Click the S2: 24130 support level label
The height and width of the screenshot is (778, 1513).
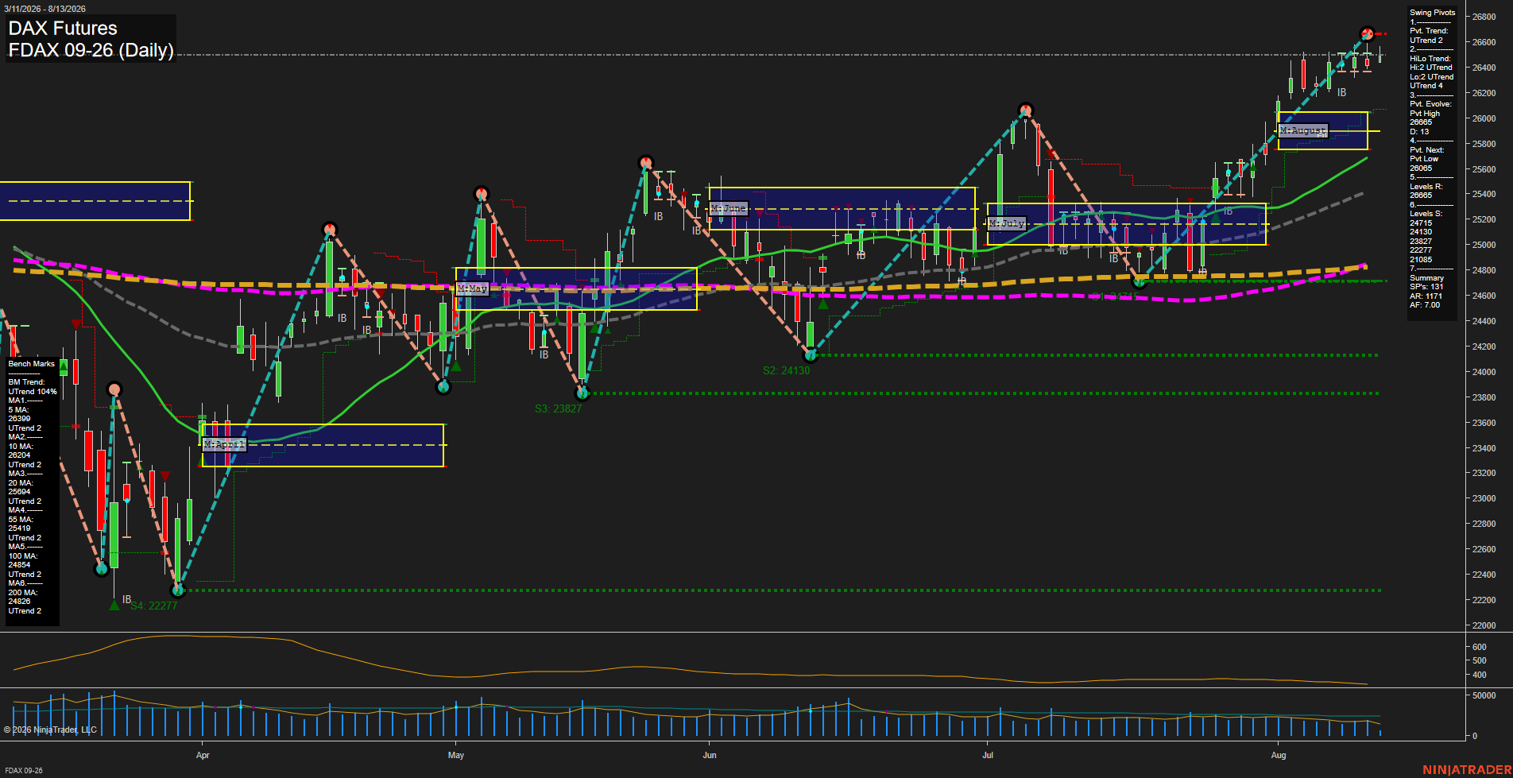click(786, 370)
